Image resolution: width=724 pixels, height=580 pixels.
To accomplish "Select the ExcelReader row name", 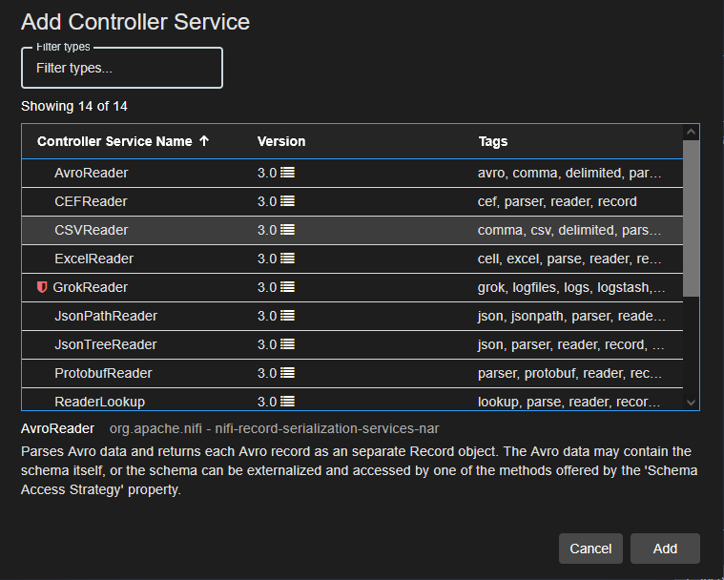I will pyautogui.click(x=93, y=259).
